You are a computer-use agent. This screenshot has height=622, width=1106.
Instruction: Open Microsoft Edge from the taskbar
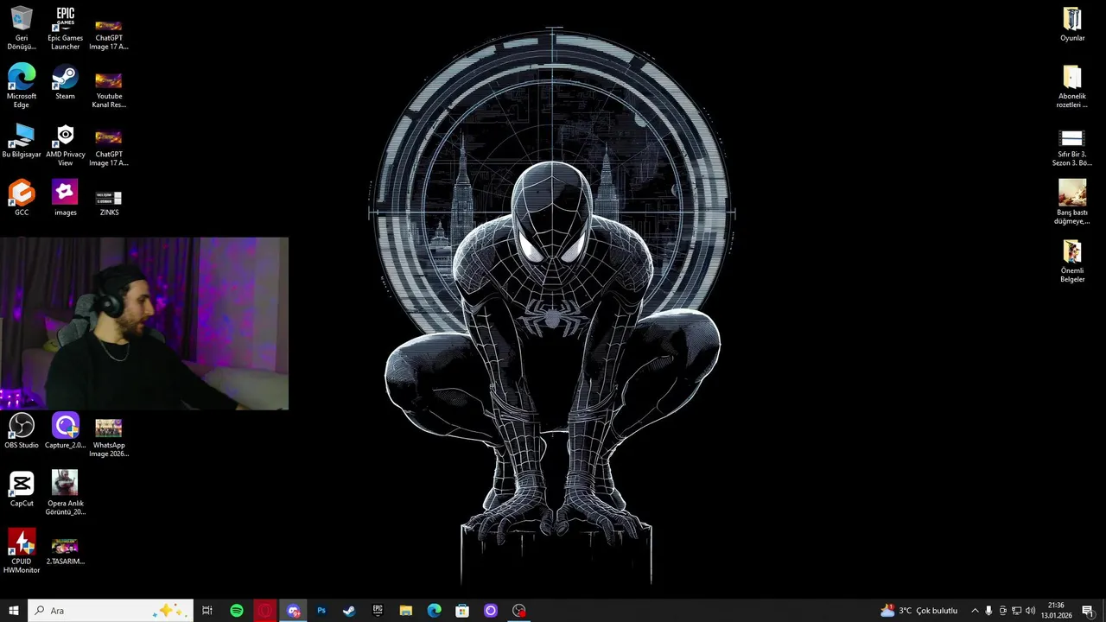[434, 611]
